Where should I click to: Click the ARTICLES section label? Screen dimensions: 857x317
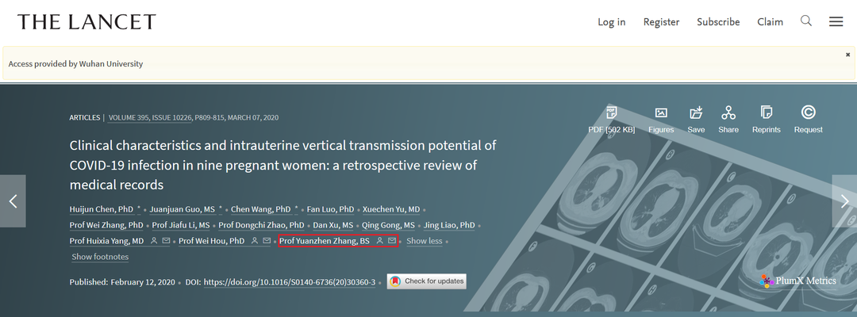(85, 117)
